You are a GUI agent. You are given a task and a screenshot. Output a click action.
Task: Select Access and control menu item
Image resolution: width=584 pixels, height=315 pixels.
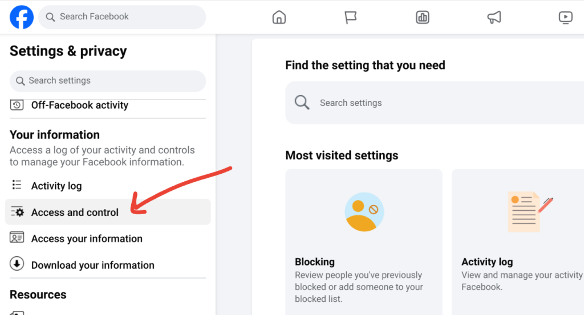[75, 212]
